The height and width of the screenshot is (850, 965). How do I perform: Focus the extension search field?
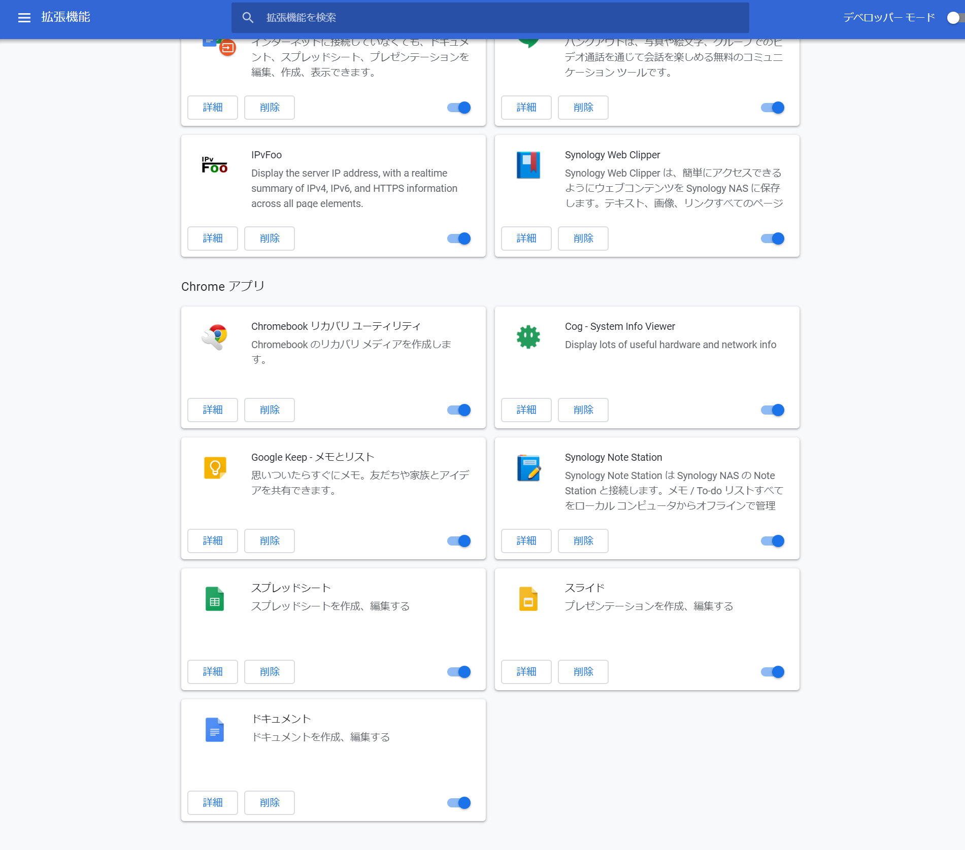pyautogui.click(x=490, y=18)
